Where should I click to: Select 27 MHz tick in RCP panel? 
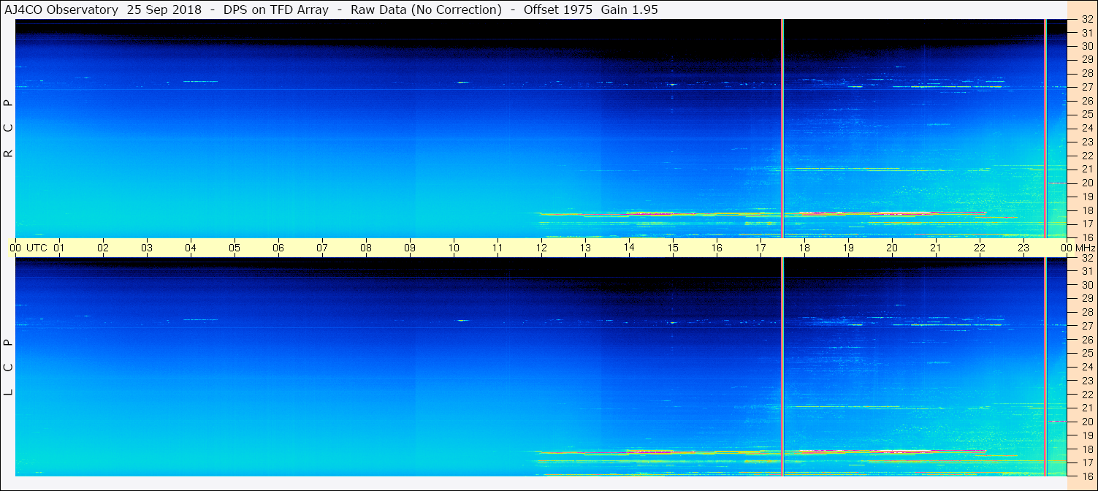click(x=1087, y=87)
